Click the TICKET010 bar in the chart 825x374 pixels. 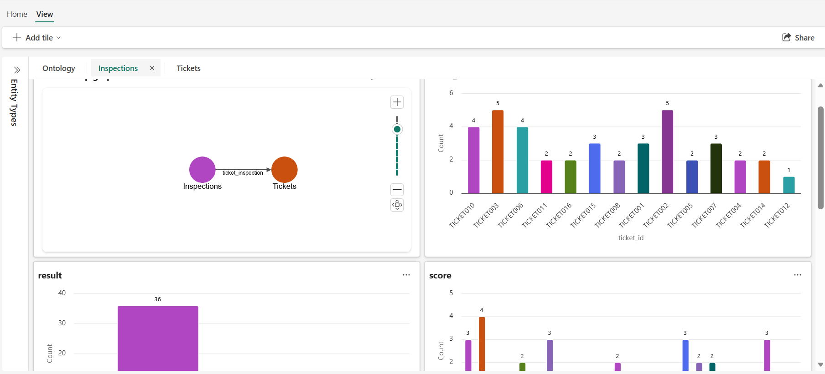474,160
